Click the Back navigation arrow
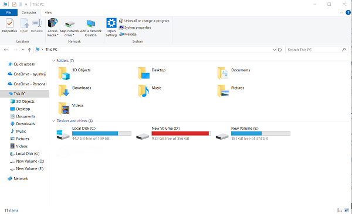Screen dimensions: 352x214 pos(6,50)
